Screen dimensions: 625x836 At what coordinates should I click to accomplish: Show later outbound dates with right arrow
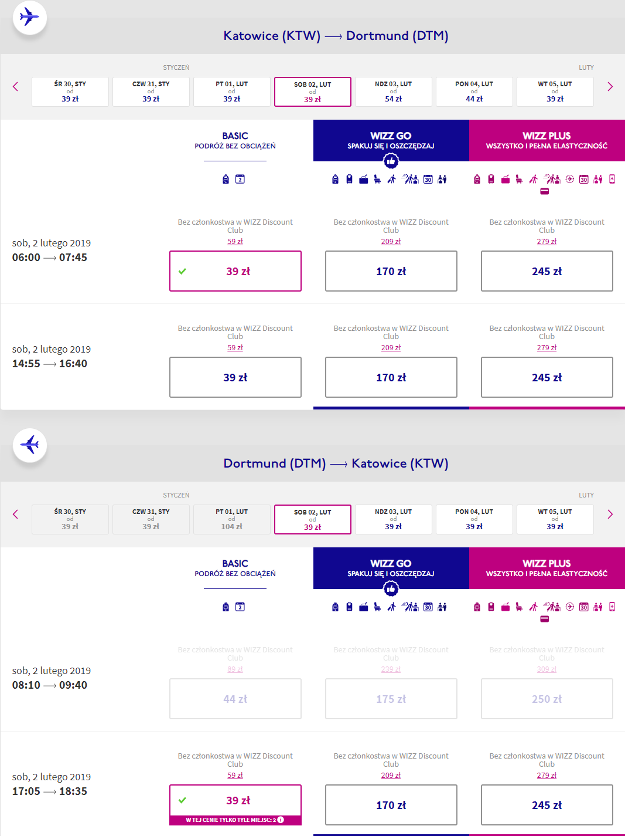610,87
